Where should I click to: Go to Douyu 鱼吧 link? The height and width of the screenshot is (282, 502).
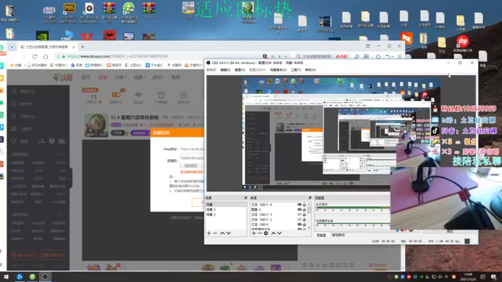point(176,77)
